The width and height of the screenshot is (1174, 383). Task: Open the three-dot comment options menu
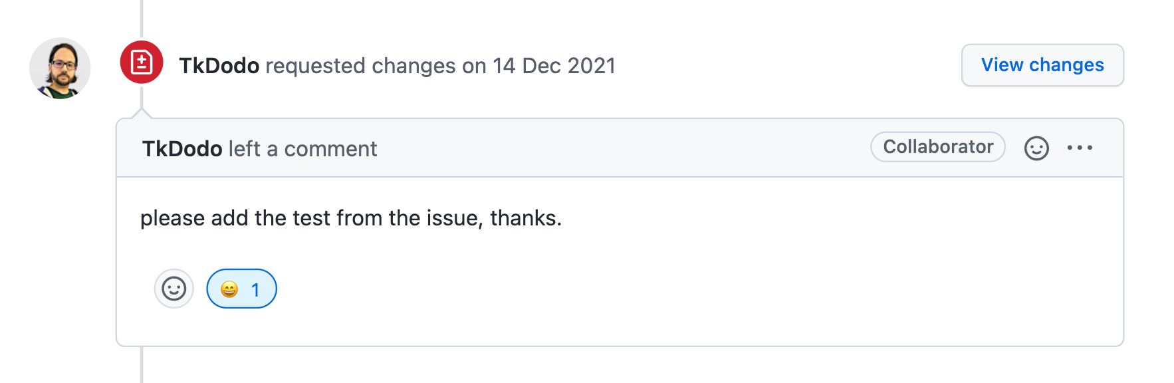(1079, 148)
